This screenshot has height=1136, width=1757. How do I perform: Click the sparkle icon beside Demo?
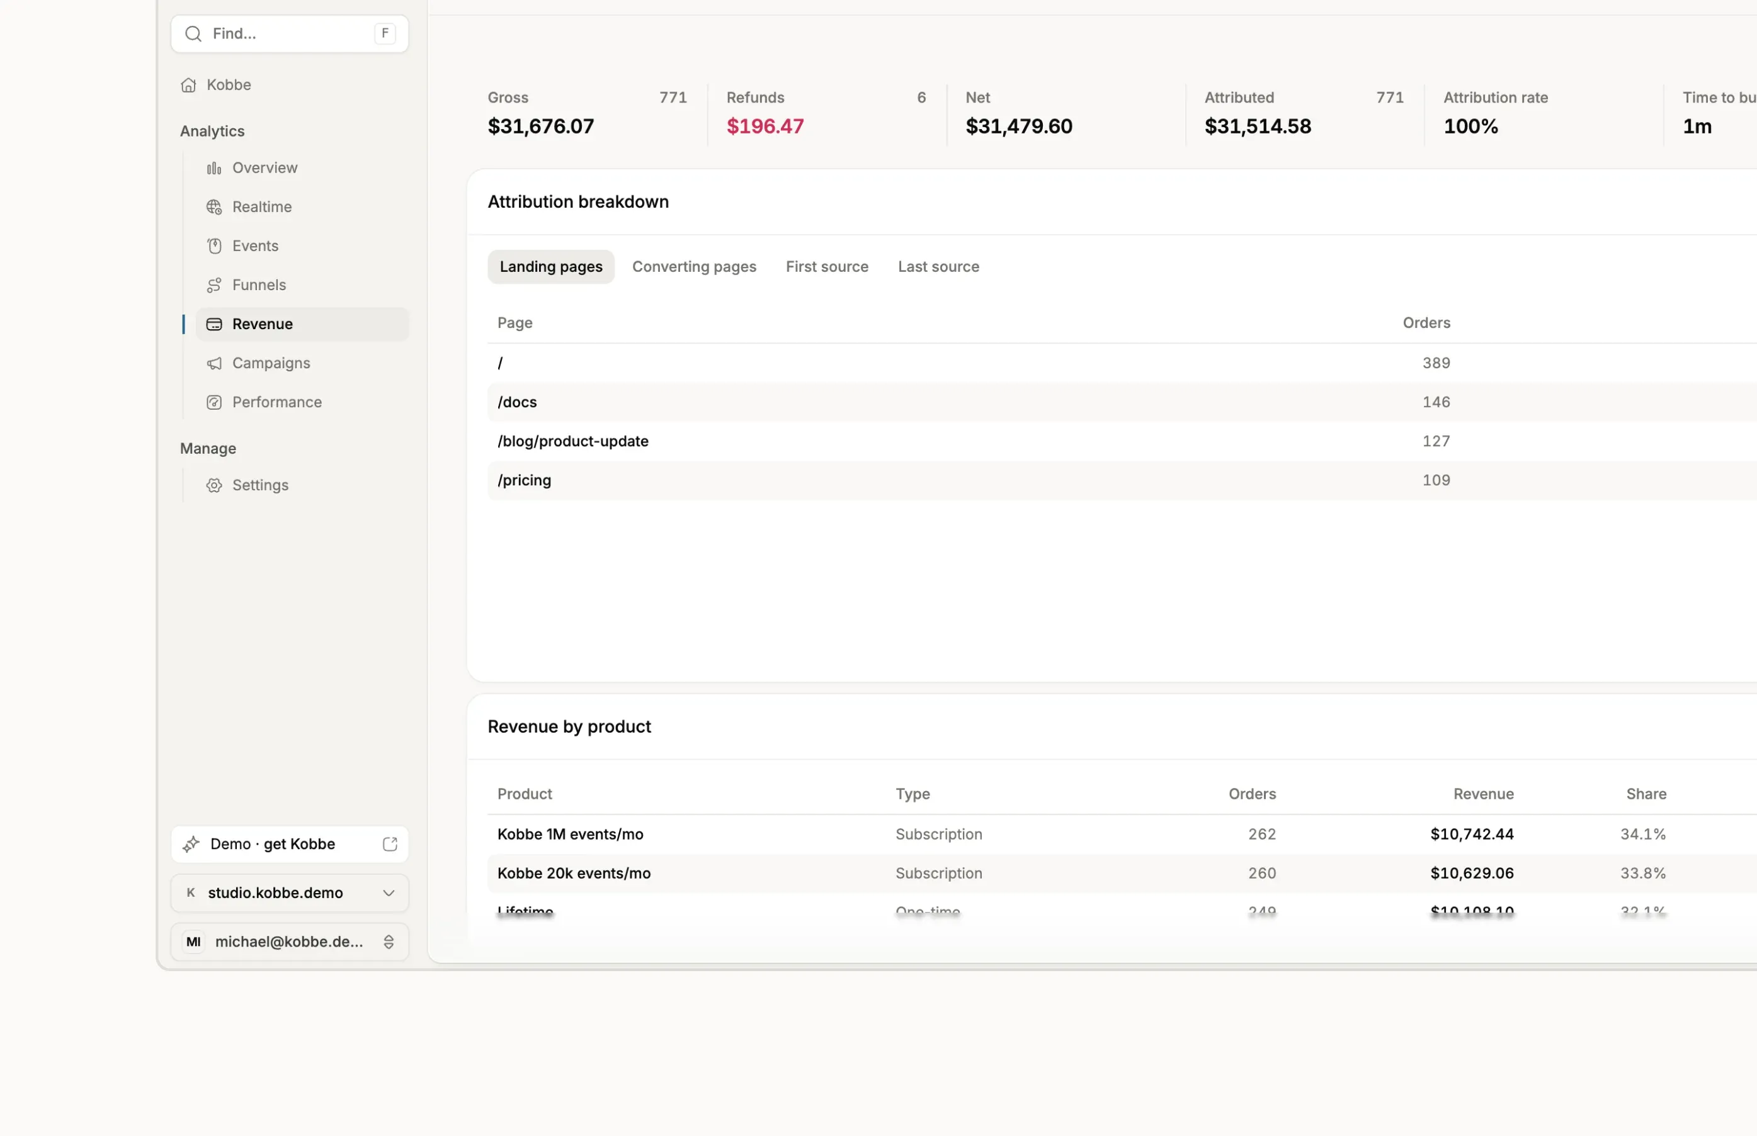[x=191, y=845]
